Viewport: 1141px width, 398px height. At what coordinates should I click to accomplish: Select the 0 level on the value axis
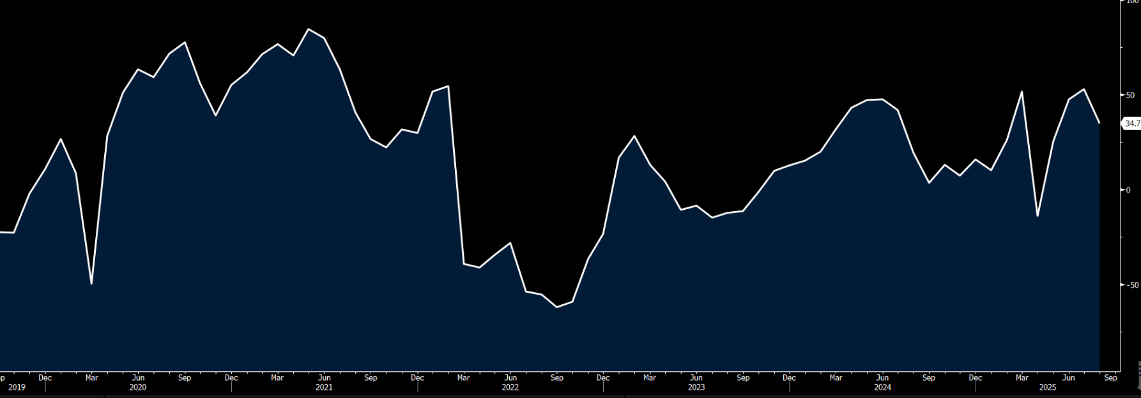point(1128,190)
